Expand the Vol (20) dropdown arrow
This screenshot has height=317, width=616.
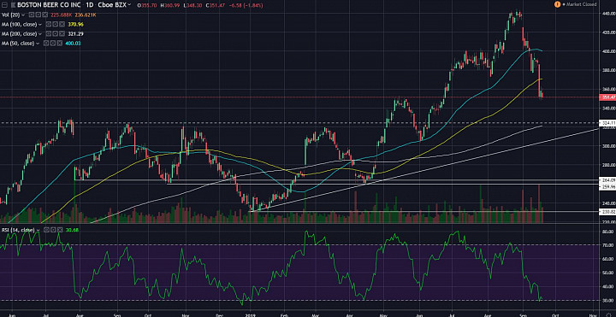pos(23,15)
